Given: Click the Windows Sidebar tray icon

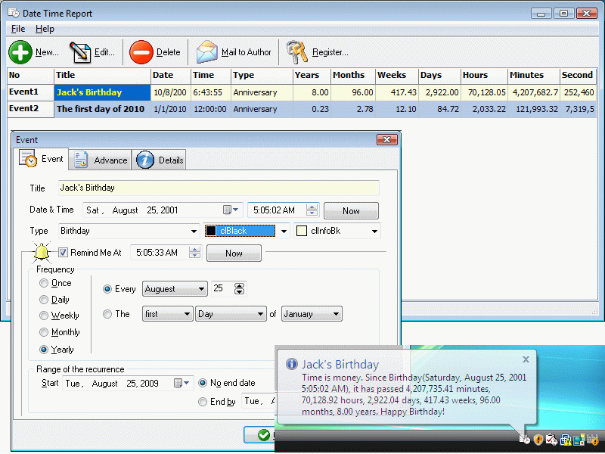Looking at the screenshot, I should coord(579,440).
